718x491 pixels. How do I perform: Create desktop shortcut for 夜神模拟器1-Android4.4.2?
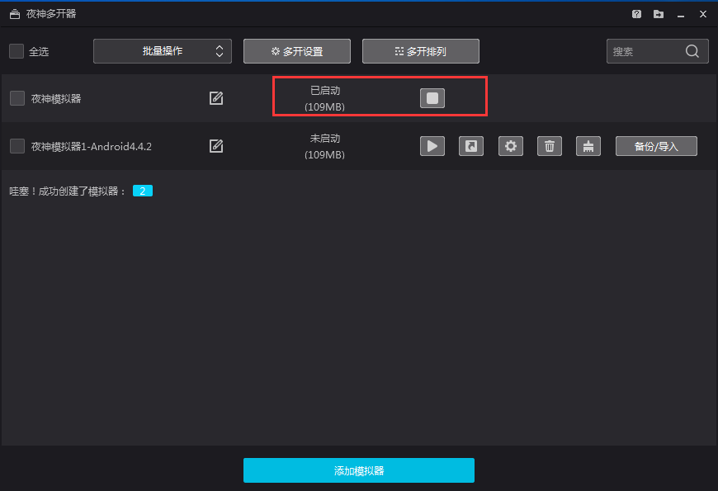471,146
